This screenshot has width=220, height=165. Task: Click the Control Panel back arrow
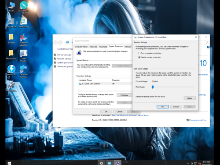point(55,43)
